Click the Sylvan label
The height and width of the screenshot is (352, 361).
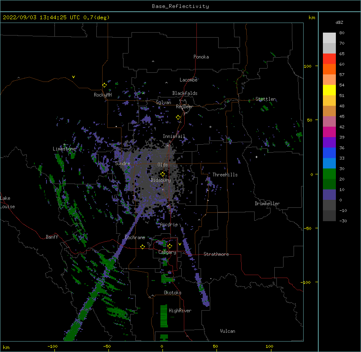pyautogui.click(x=163, y=102)
